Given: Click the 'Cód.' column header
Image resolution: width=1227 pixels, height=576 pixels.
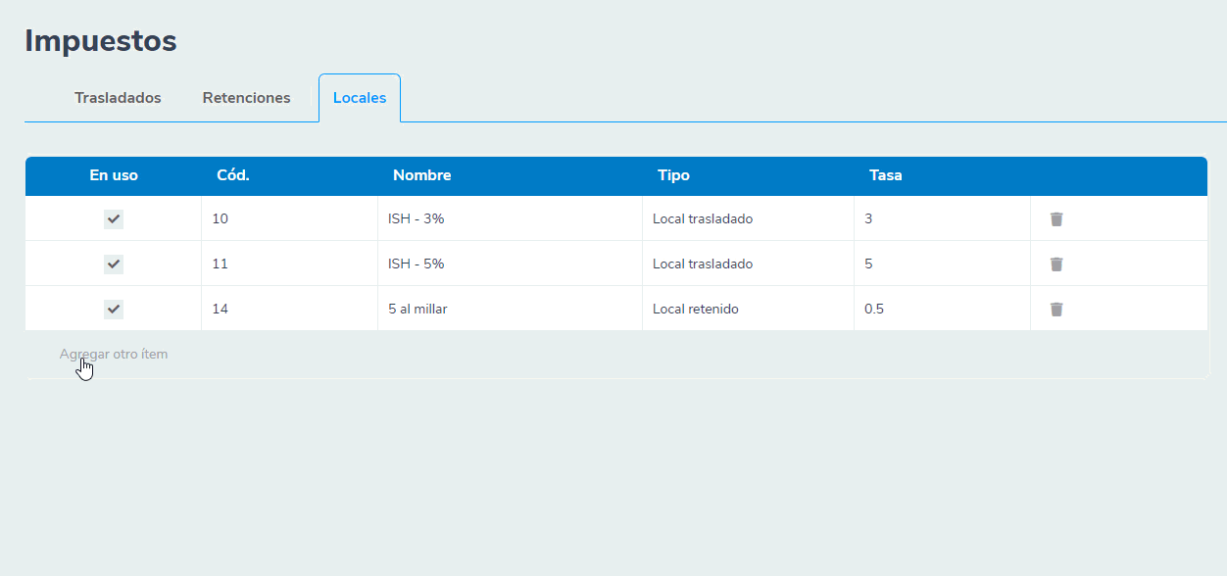Looking at the screenshot, I should [x=232, y=176].
